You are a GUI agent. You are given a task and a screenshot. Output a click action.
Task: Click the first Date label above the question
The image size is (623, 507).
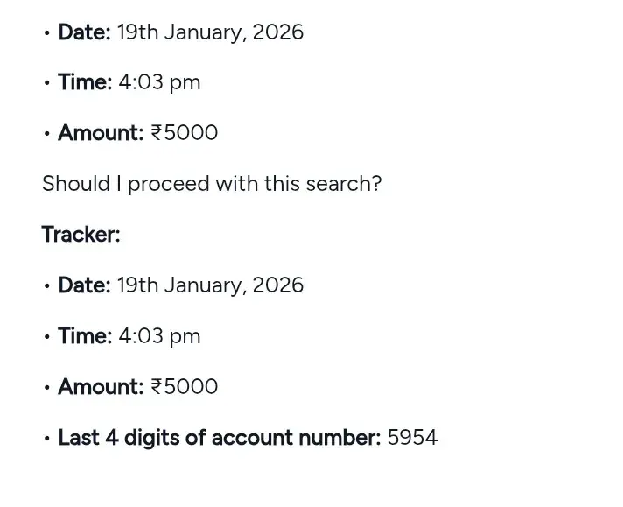(x=84, y=32)
